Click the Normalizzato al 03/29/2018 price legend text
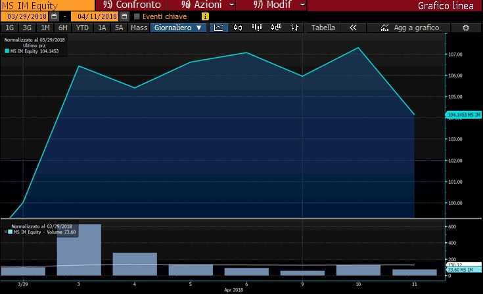The height and width of the screenshot is (294, 483). tap(34, 40)
